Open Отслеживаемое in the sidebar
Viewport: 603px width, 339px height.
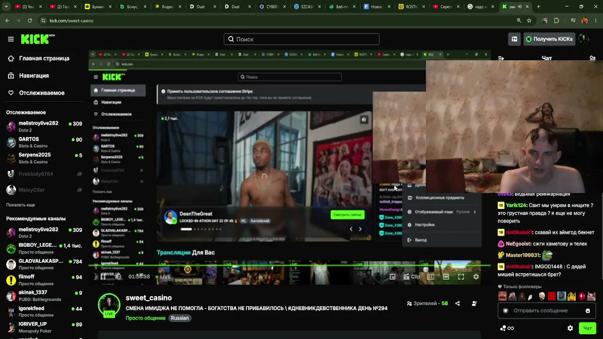(x=42, y=93)
